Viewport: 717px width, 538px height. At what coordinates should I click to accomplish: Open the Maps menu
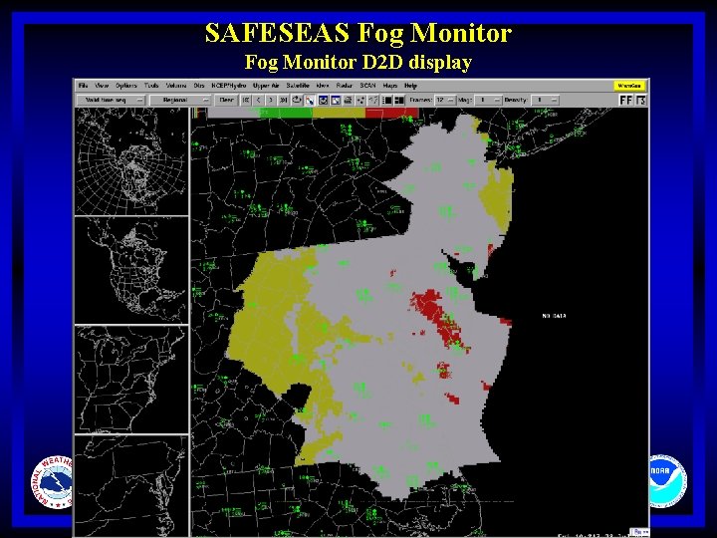pos(390,86)
